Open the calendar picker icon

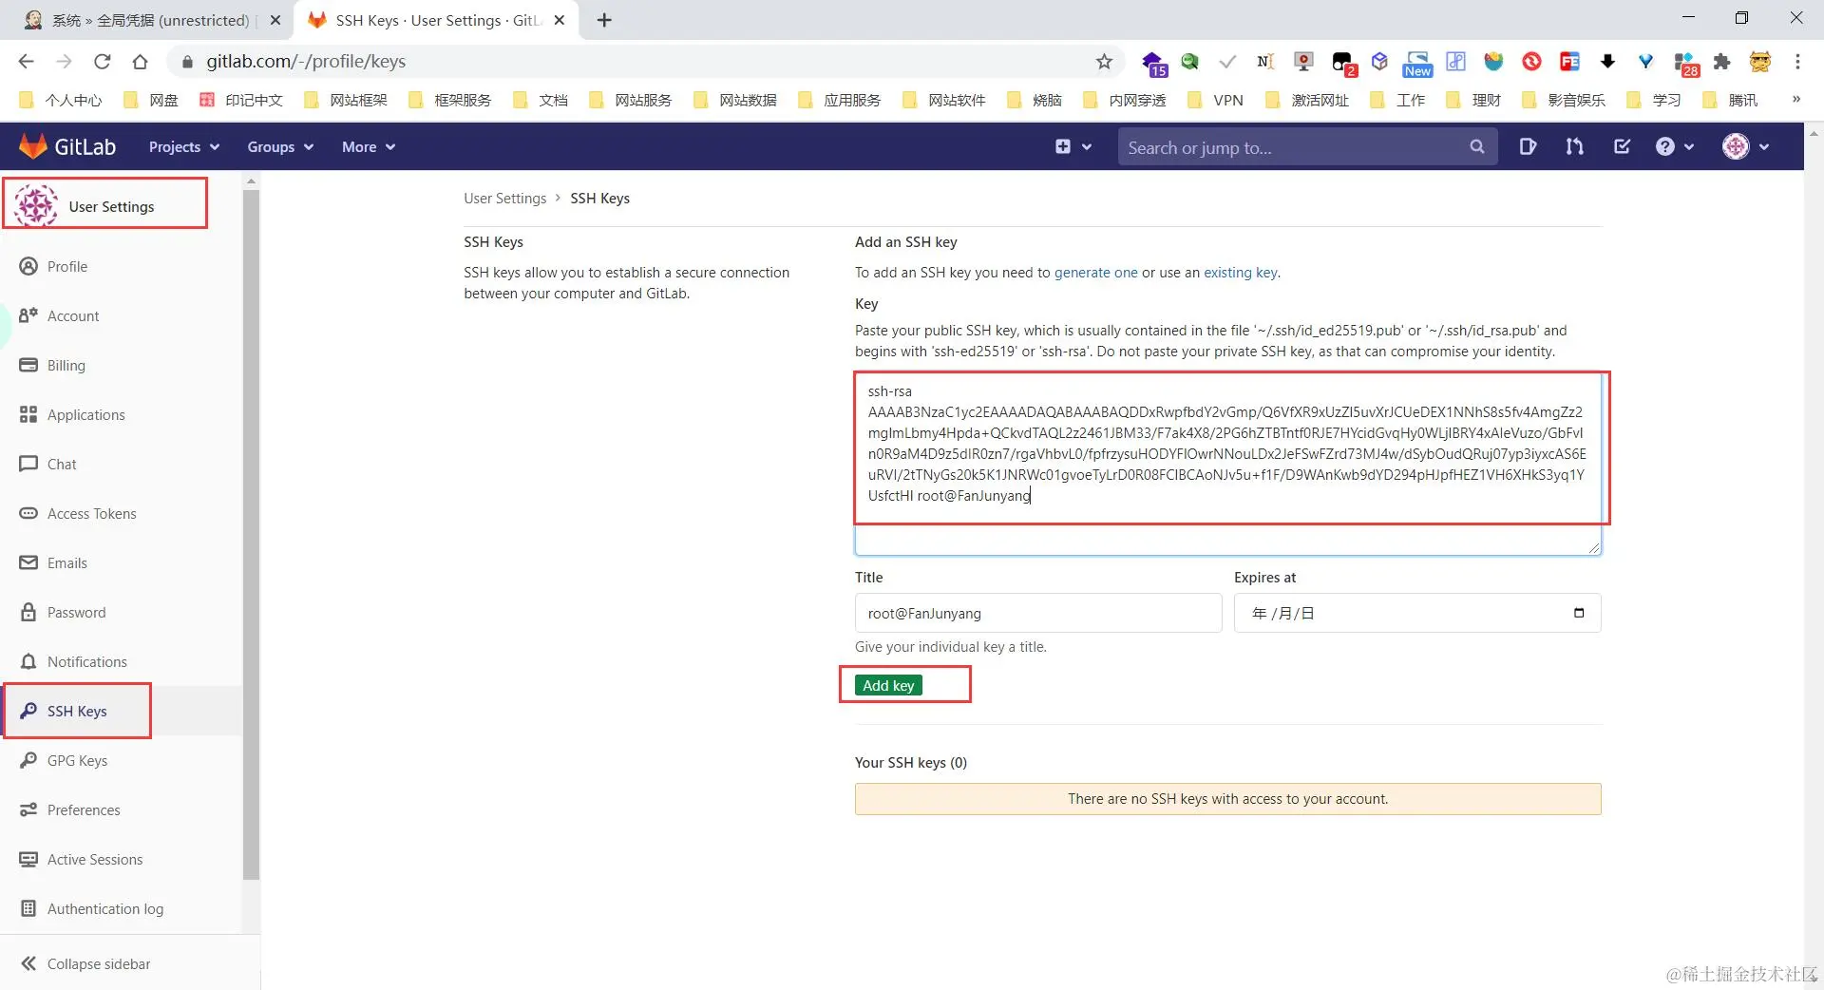point(1579,613)
